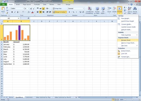141x101 pixels.
Task: Click the zoom slider in status bar
Action: [x=132, y=100]
